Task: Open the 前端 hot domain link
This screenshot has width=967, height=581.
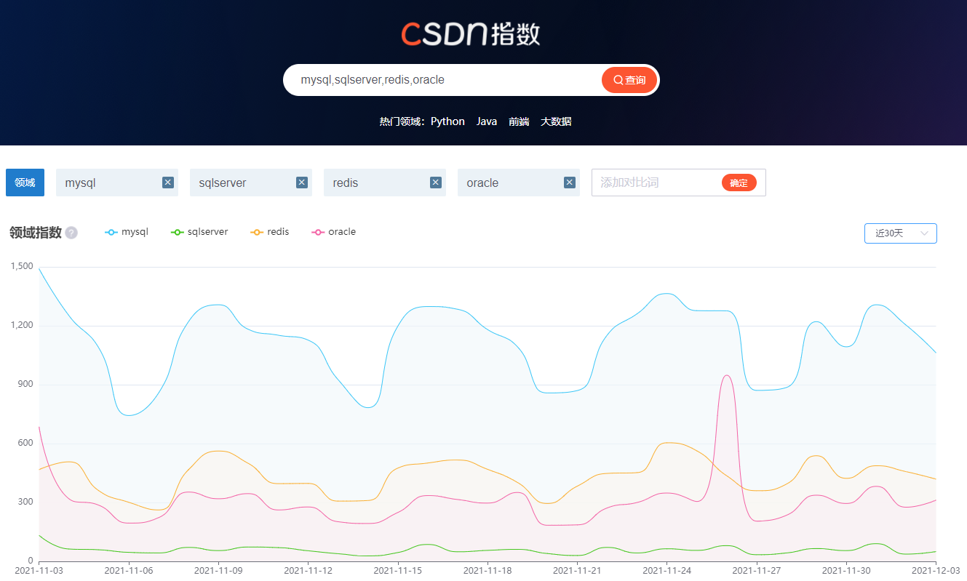Action: point(519,121)
